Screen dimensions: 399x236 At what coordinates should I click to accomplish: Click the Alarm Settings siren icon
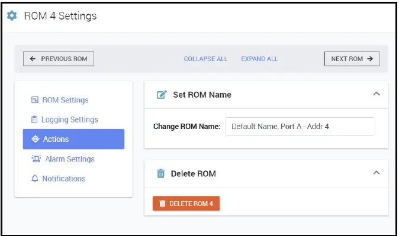(x=36, y=159)
